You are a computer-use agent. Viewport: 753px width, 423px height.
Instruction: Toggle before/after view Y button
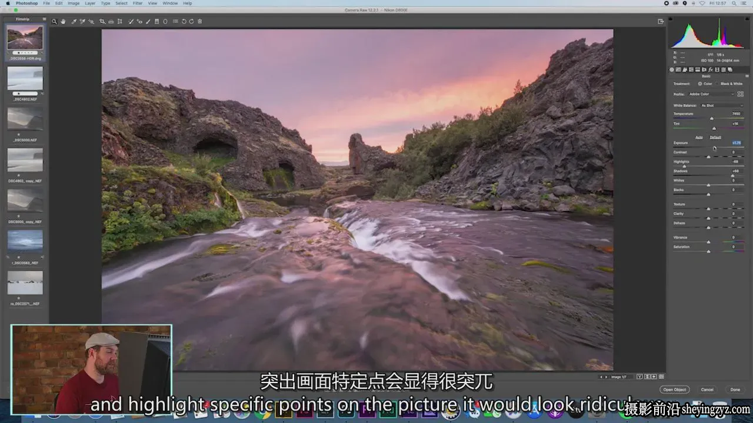(640, 377)
